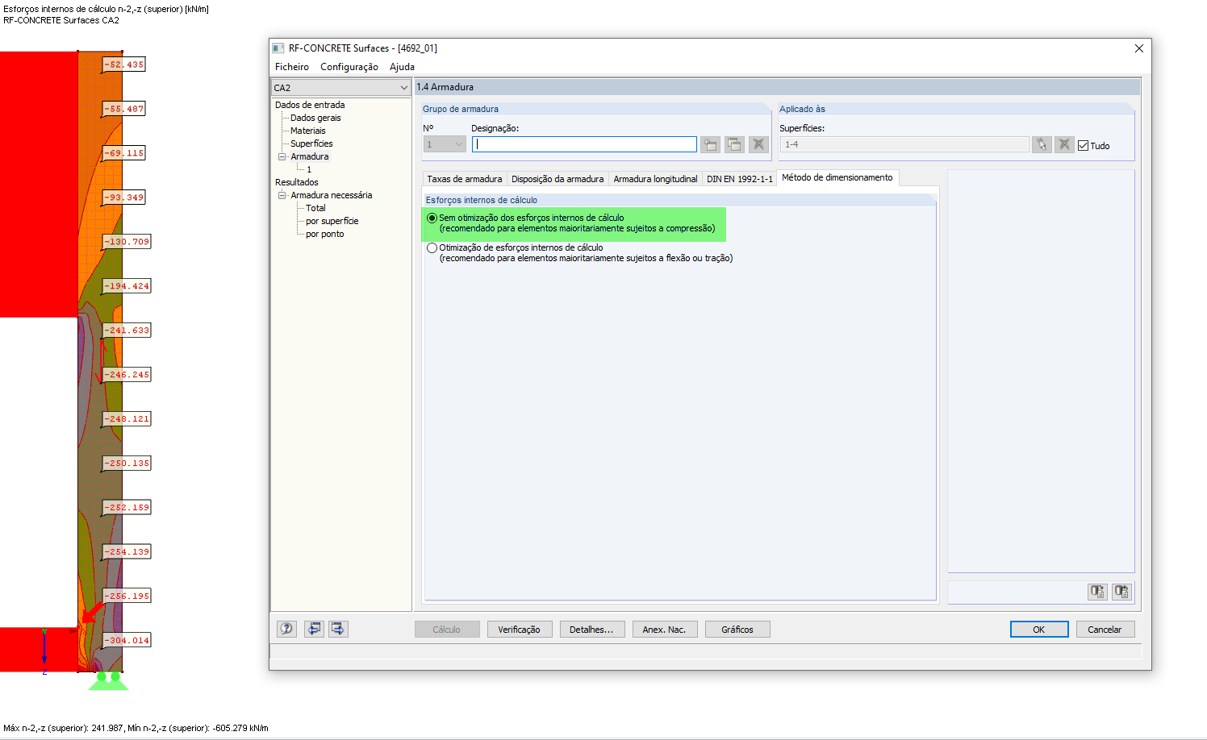Open the reinforcement group Nº dropdown
Viewport: 1207px width, 740px height.
[445, 144]
